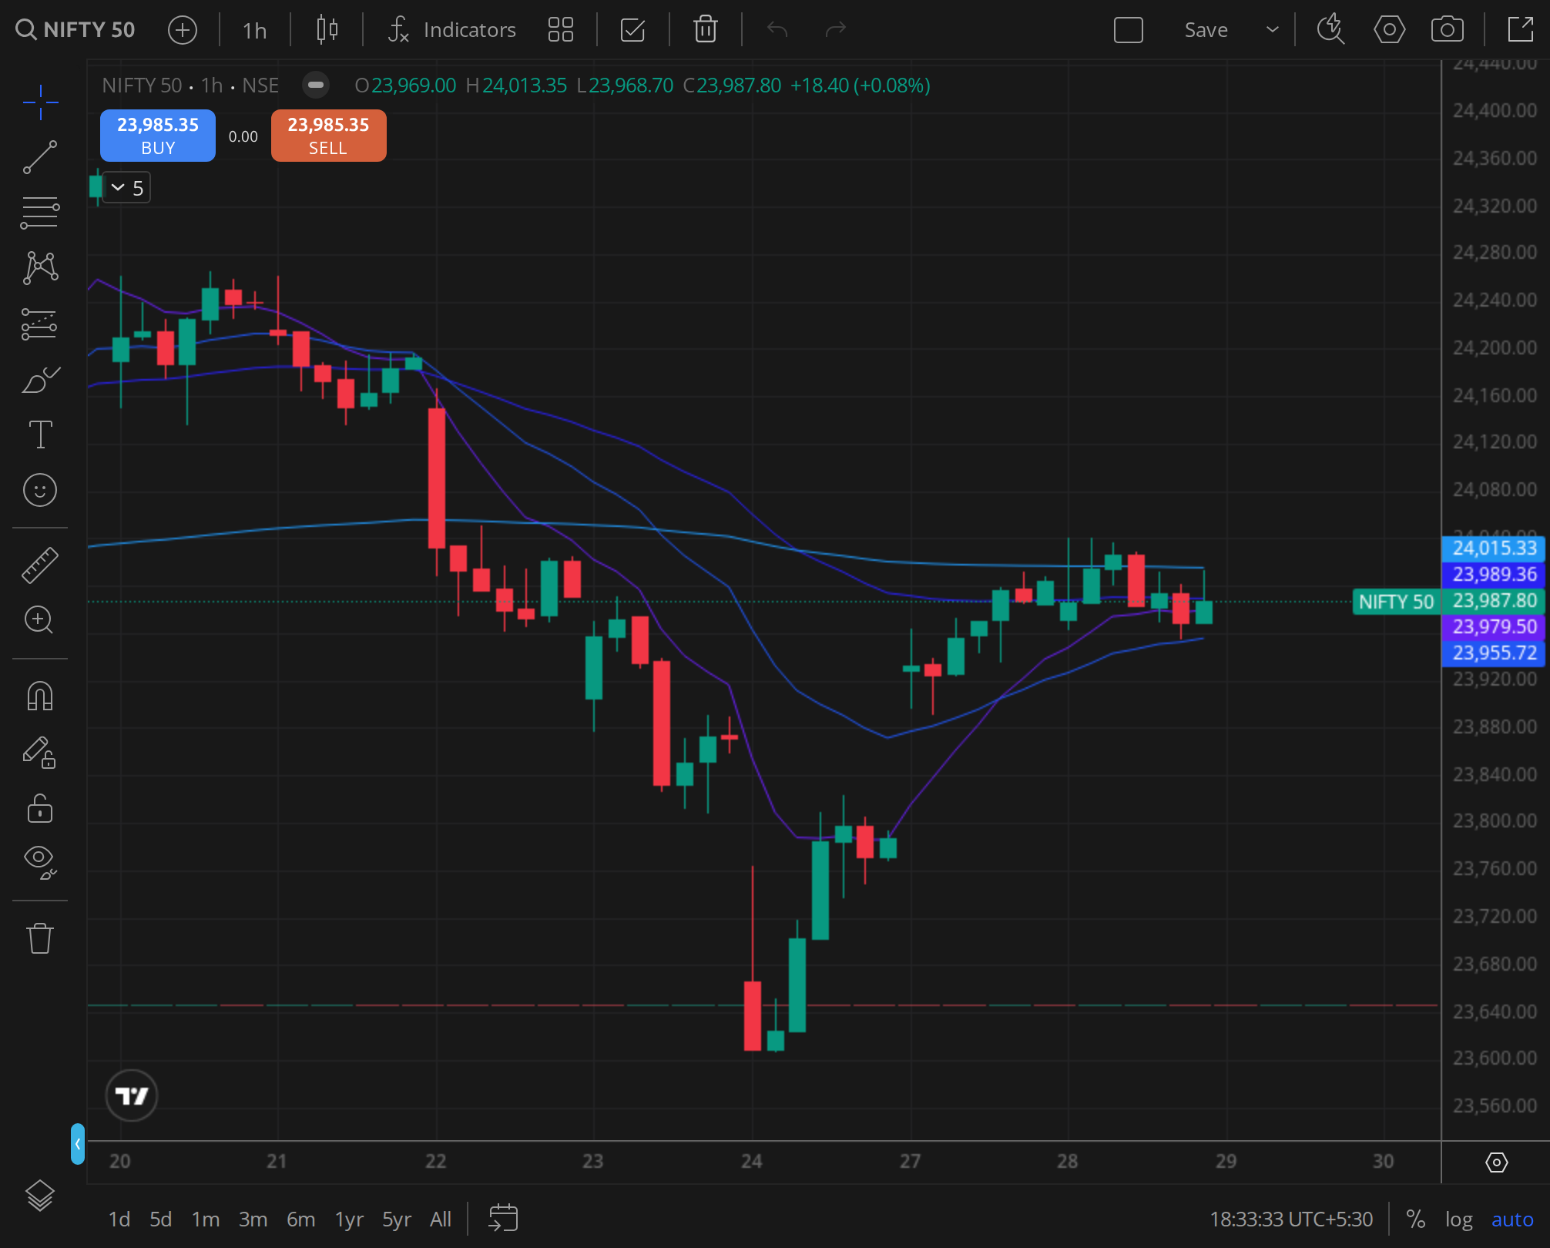Click the 23,985.35 BUY button
Image resolution: width=1550 pixels, height=1248 pixels.
pos(158,136)
